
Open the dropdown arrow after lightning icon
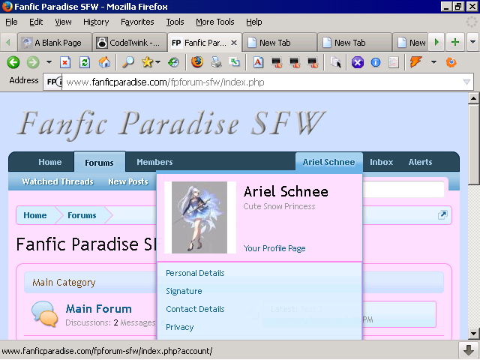click(433, 62)
